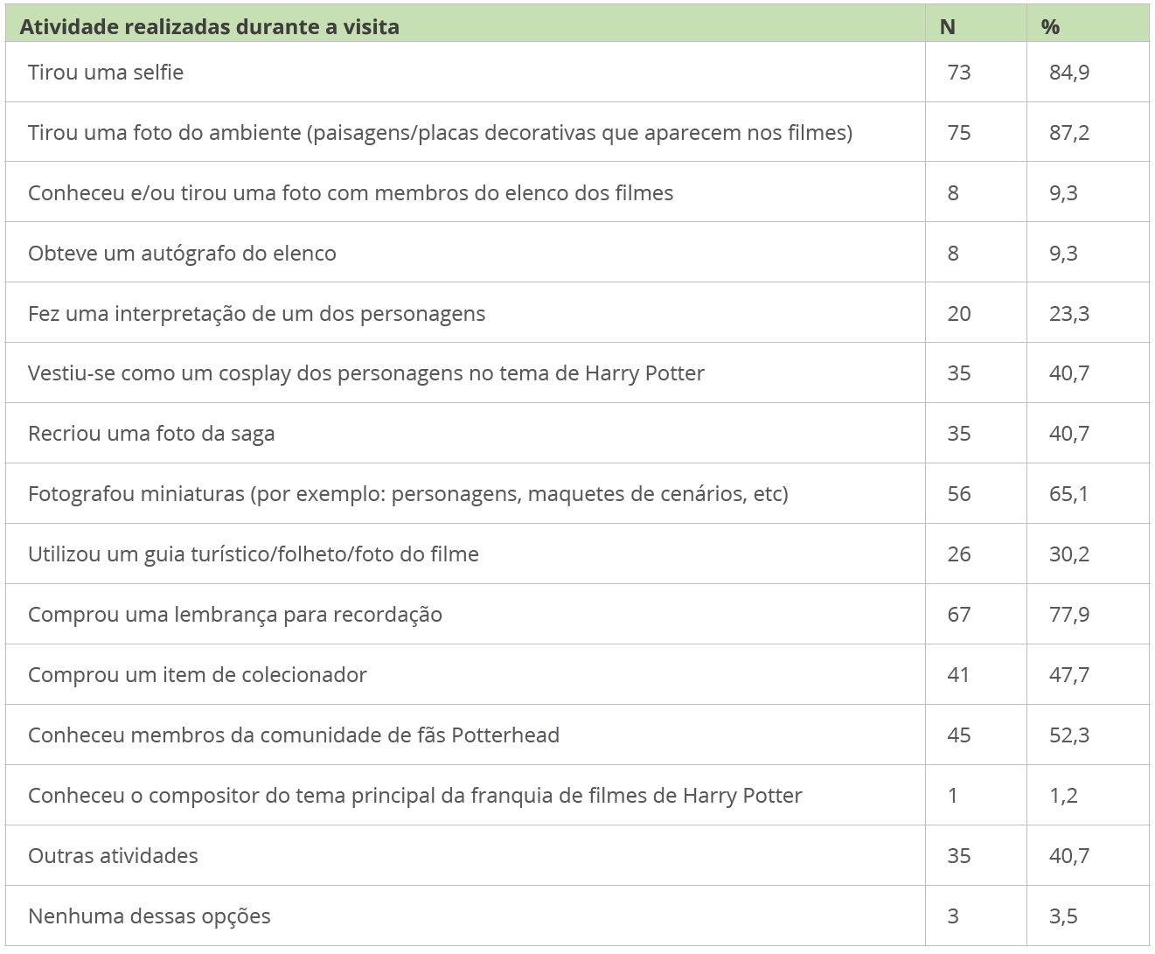1155x954 pixels.
Task: Click 'Comprou uma lembrança para recordação' cell
Action: point(235,615)
